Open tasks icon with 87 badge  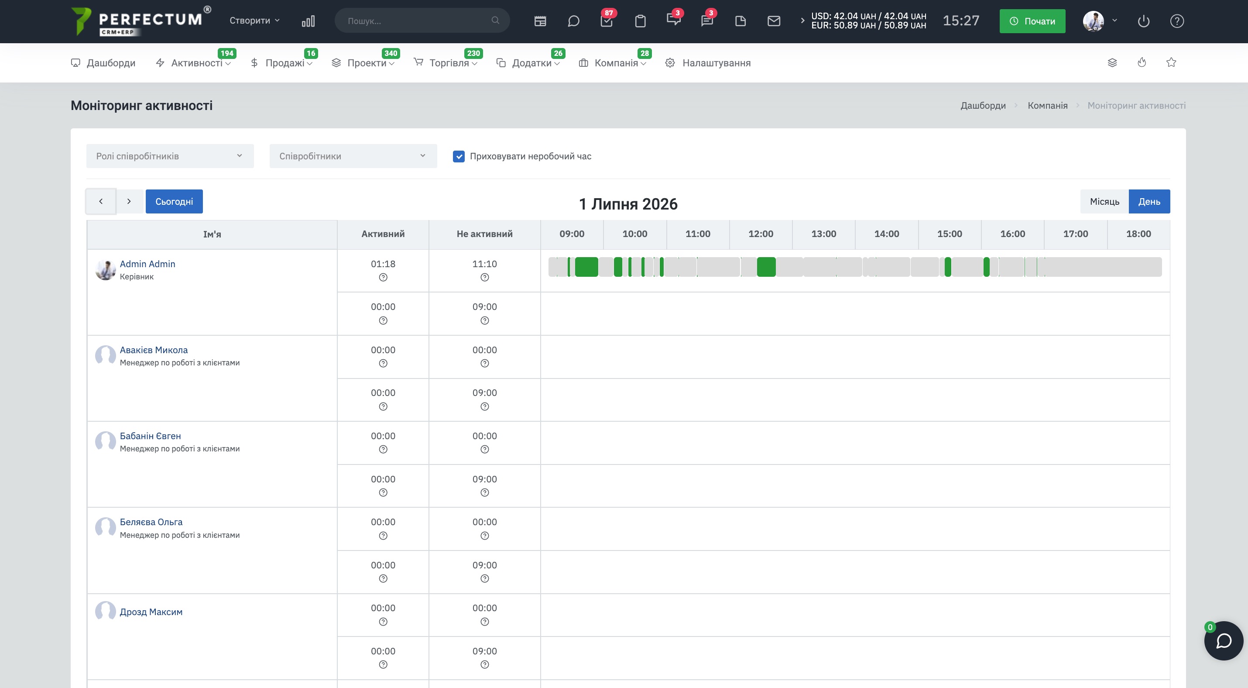[607, 21]
